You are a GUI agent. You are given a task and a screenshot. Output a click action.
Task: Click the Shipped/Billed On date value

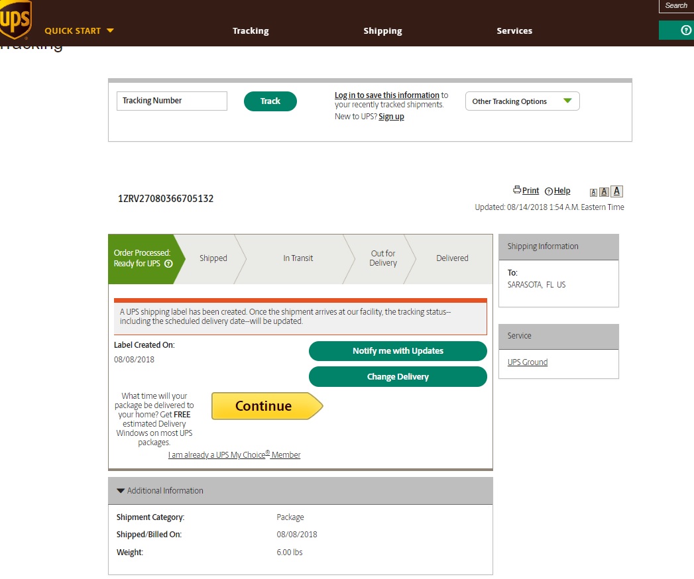click(x=297, y=535)
